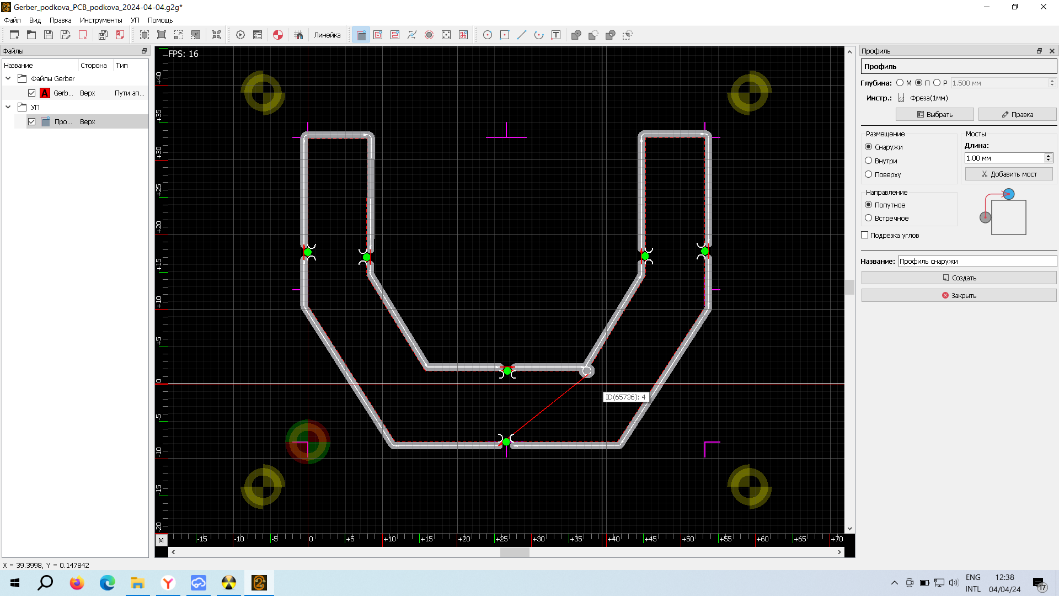Click the Название profile name field

click(x=976, y=261)
